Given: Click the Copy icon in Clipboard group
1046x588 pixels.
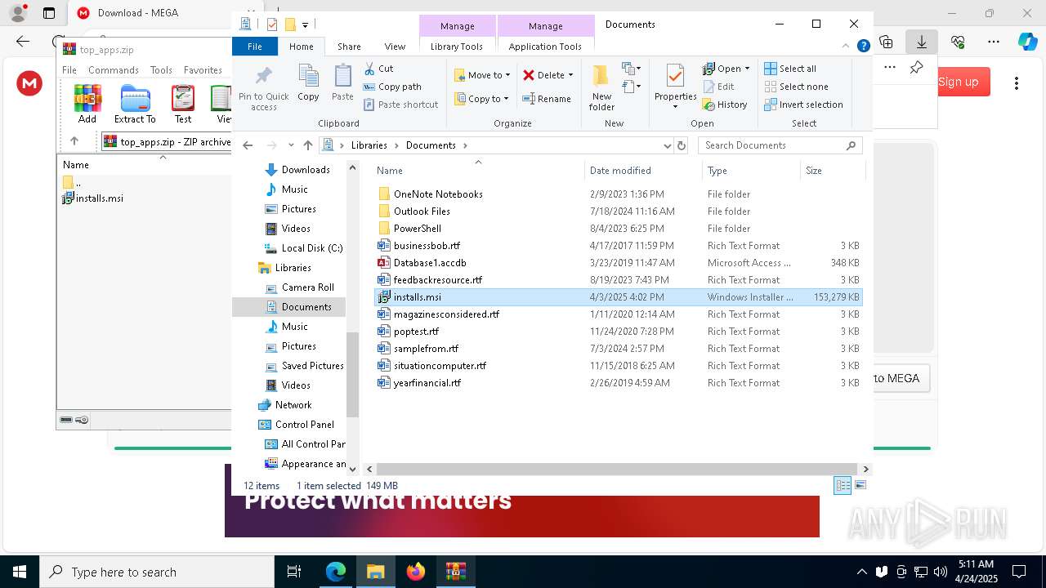Looking at the screenshot, I should [308, 78].
